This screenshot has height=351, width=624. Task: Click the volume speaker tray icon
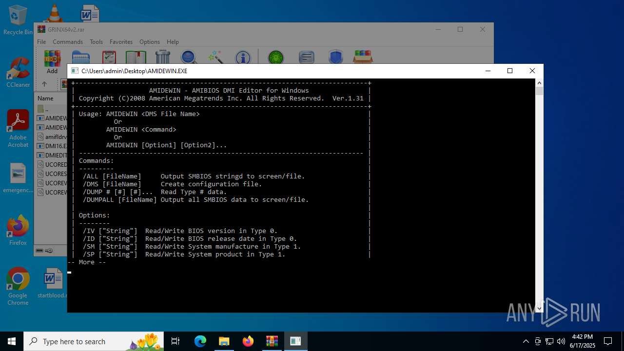[x=561, y=341]
